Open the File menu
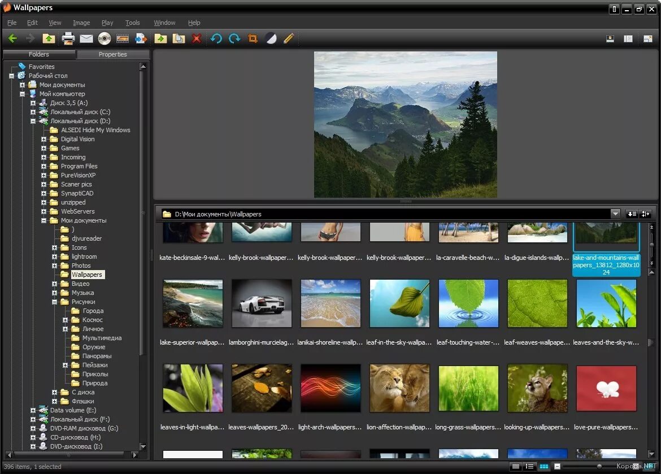The image size is (661, 474). (x=12, y=23)
